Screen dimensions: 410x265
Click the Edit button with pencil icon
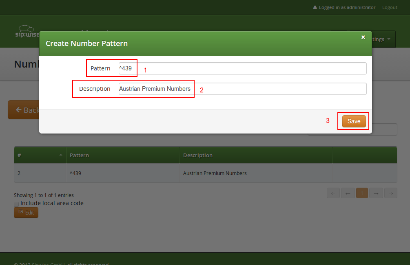pos(26,212)
